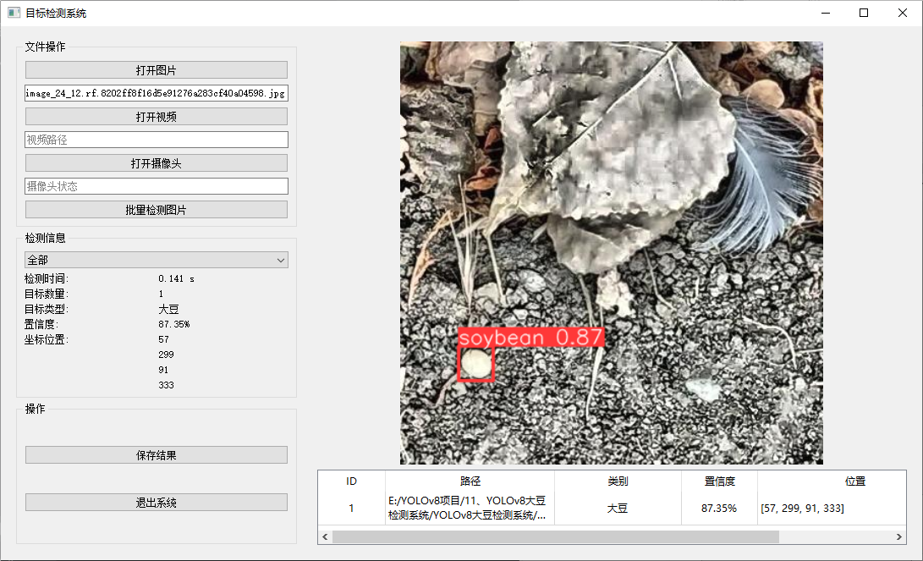The height and width of the screenshot is (561, 923).
Task: Click the 摄像头状态 text field
Action: pyautogui.click(x=156, y=186)
